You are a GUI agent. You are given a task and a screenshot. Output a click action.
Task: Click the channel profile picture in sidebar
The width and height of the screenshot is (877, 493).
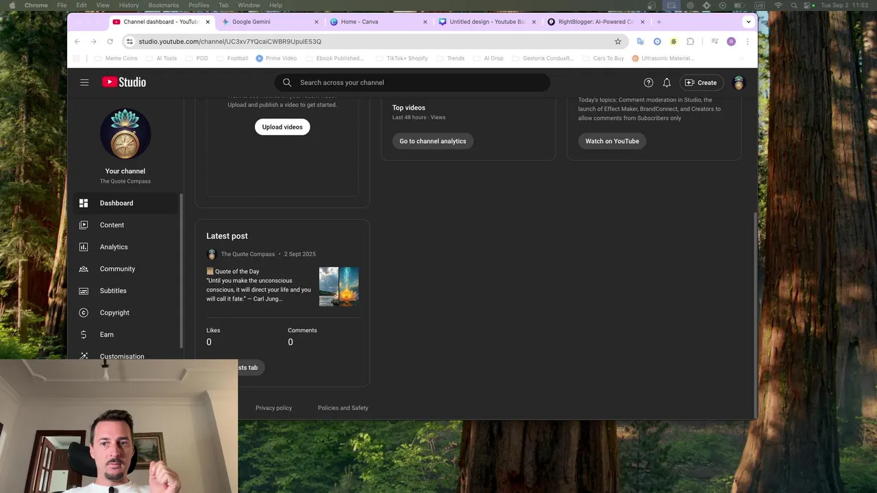coord(125,134)
